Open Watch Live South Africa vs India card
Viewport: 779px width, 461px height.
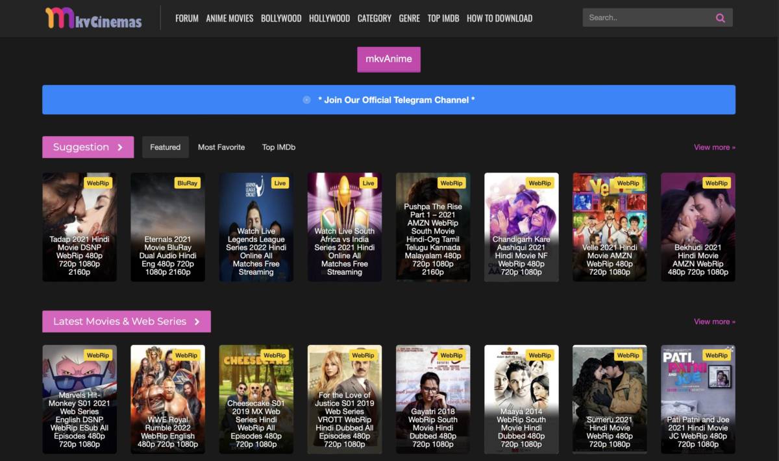click(344, 227)
